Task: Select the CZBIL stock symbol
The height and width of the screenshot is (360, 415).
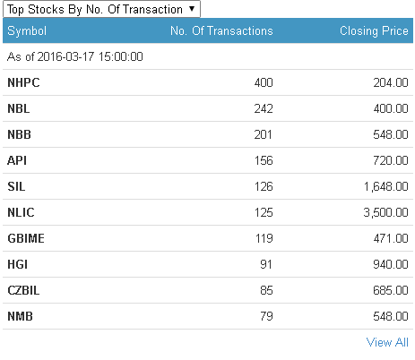Action: pyautogui.click(x=23, y=290)
